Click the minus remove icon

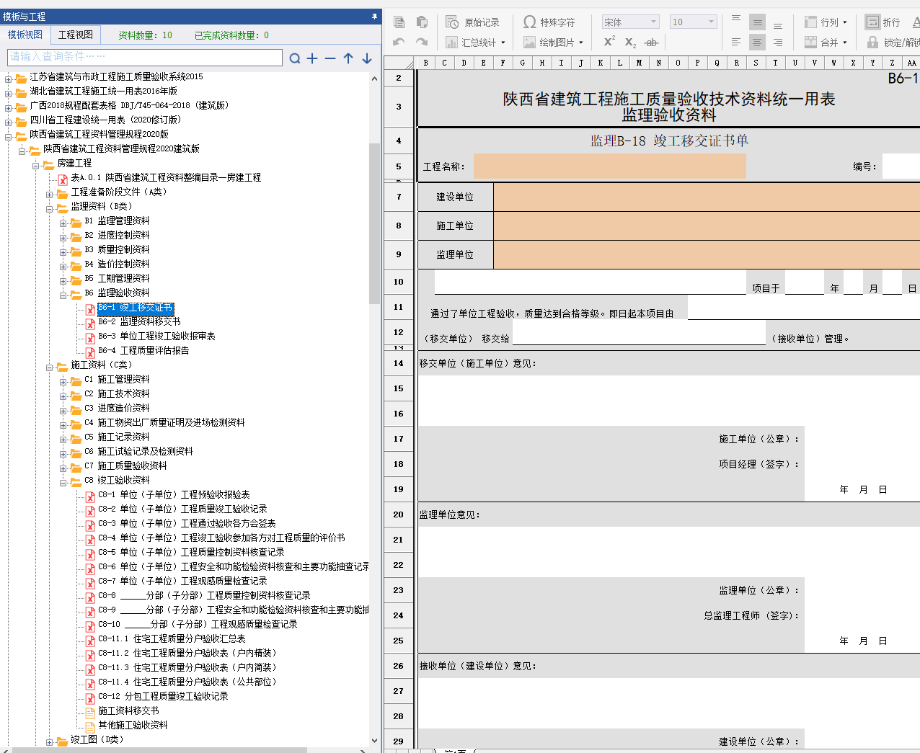pos(330,58)
